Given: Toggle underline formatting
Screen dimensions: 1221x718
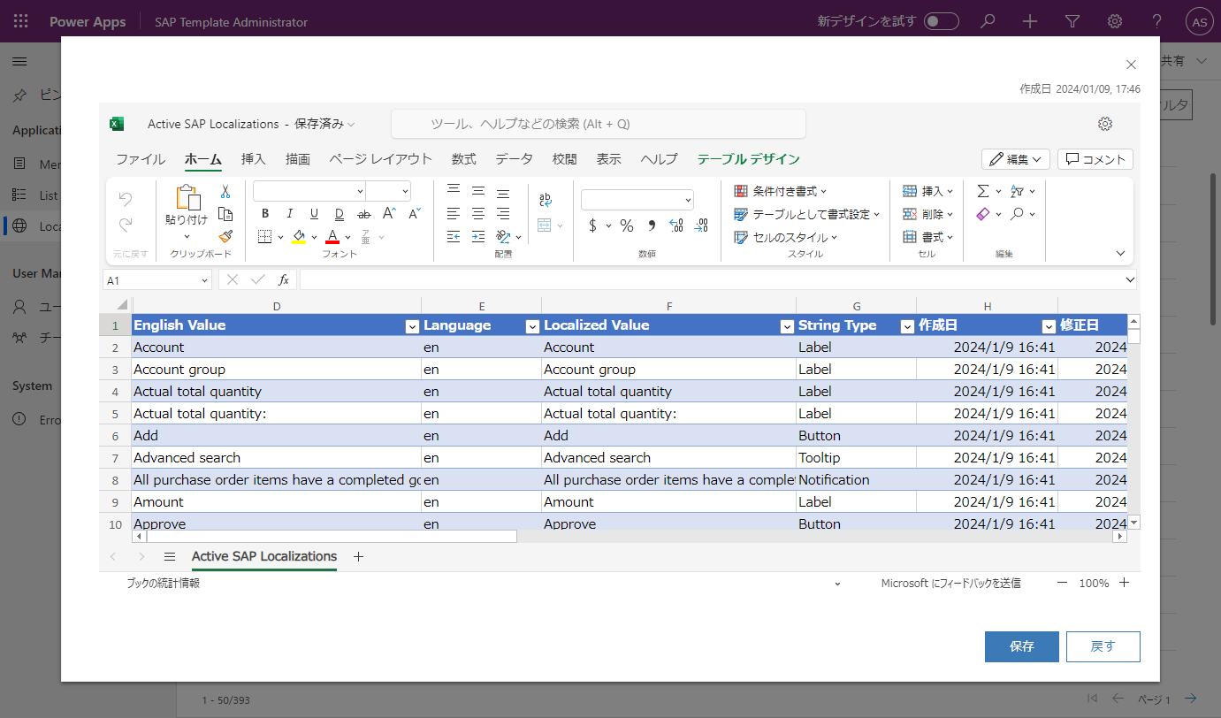Looking at the screenshot, I should coord(314,214).
